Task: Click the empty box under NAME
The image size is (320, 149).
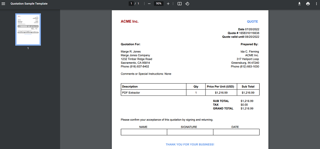Action: click(x=144, y=132)
